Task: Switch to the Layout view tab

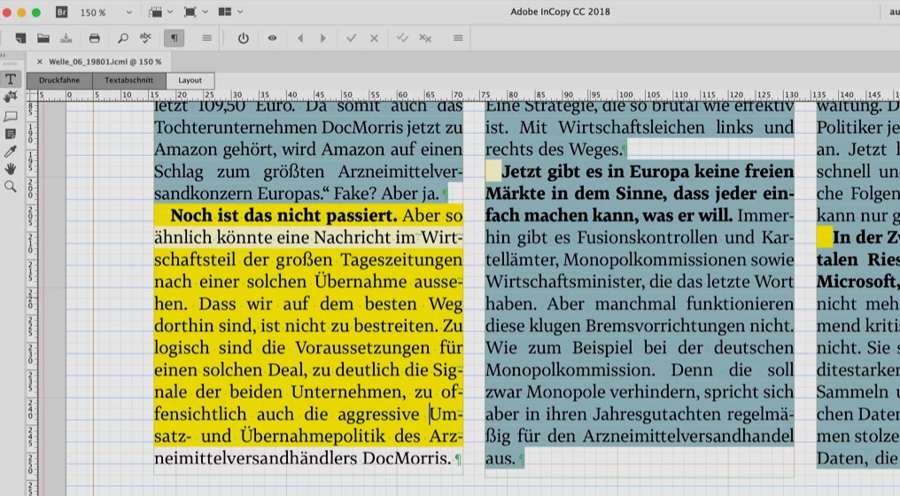Action: pos(190,81)
